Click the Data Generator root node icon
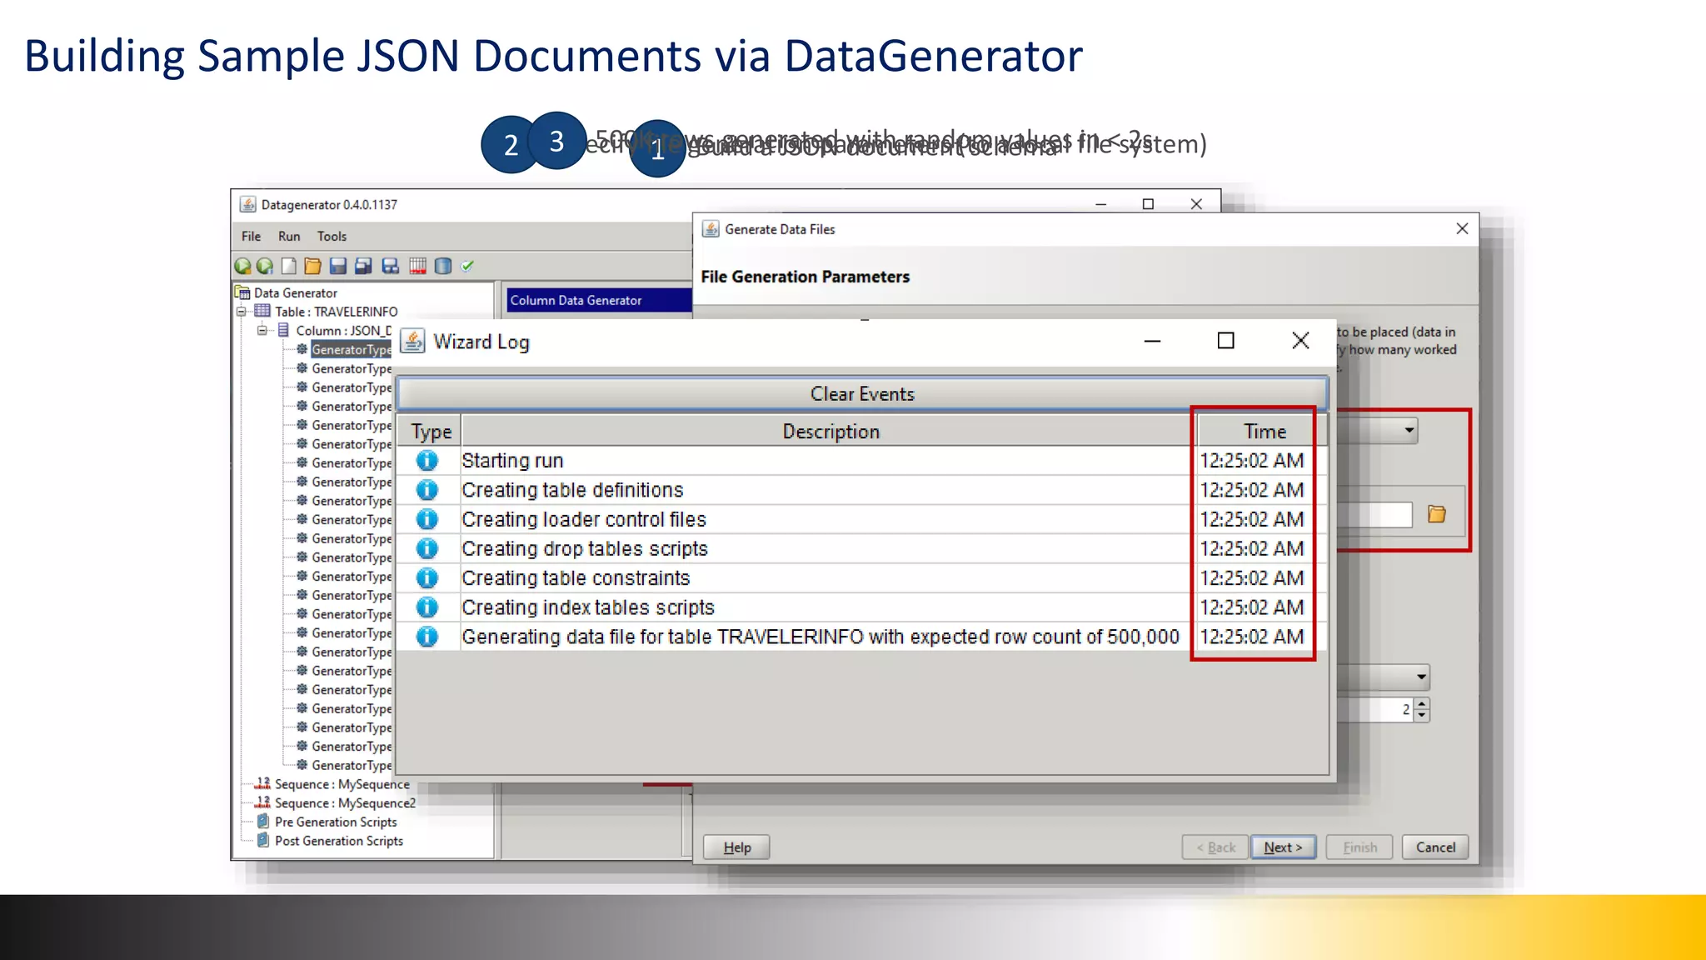This screenshot has height=960, width=1706. 242,292
